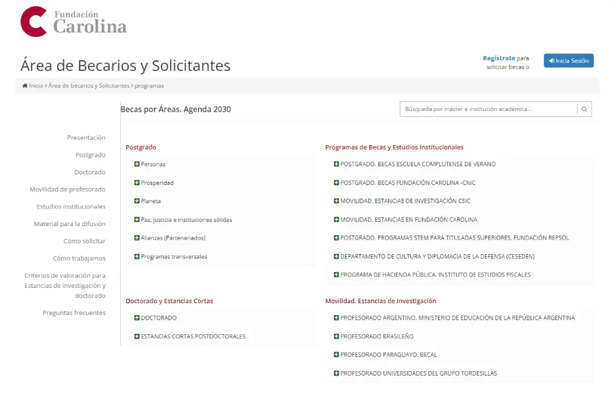Screen dimensions: 611x408
Task: Click the home icon in the breadcrumb
Action: pos(24,86)
